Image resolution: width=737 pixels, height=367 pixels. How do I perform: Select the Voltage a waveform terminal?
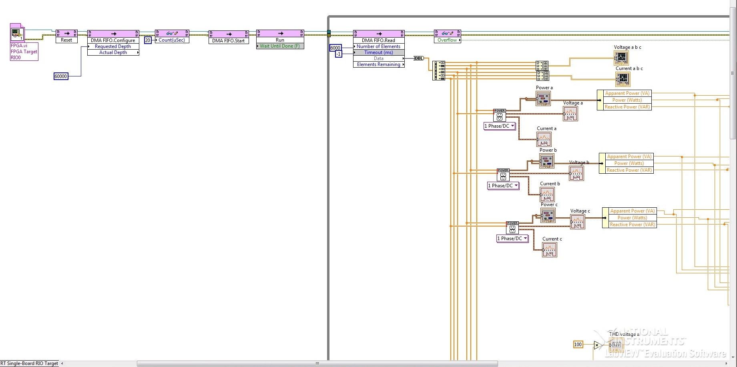coord(570,114)
